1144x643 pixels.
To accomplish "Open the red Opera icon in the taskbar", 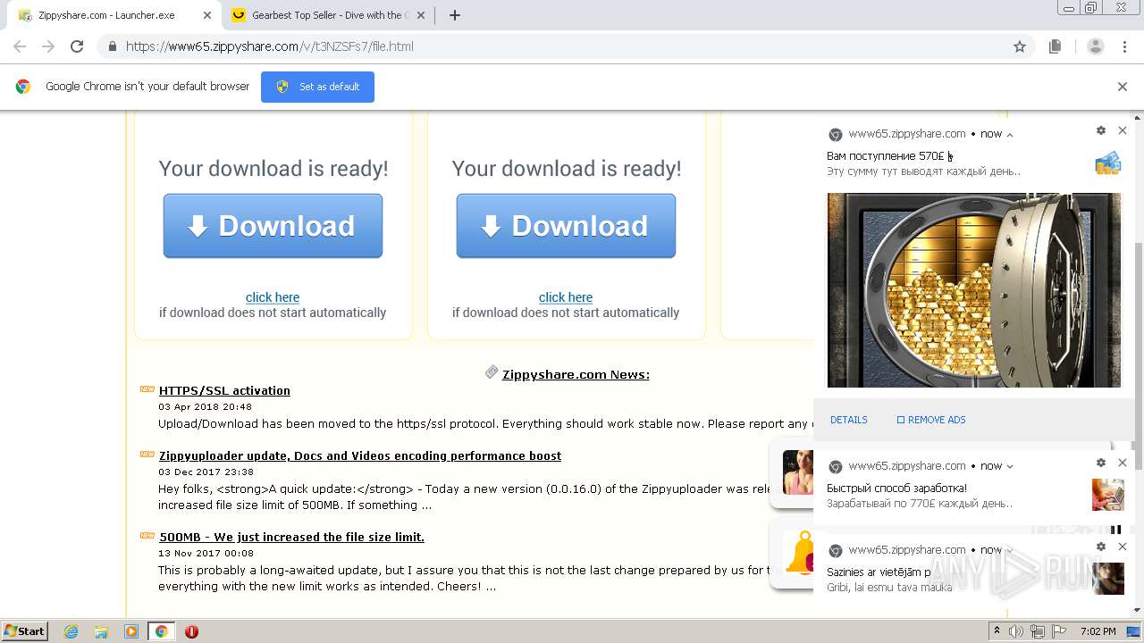I will (191, 631).
